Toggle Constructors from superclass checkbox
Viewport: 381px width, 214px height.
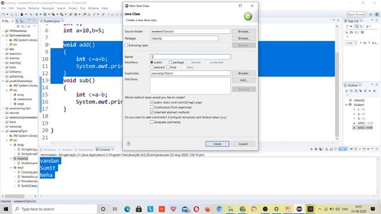[152, 107]
